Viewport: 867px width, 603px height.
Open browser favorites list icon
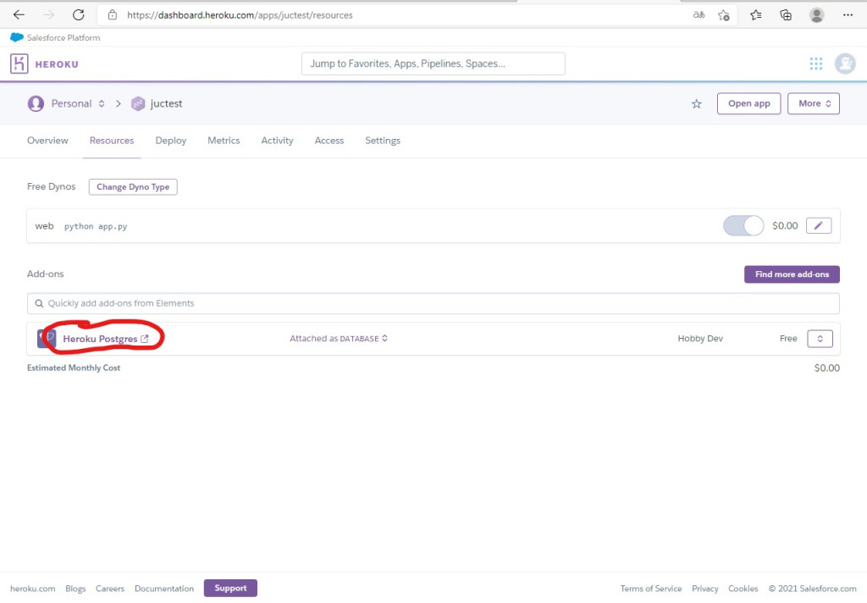click(756, 15)
